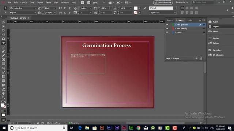
Task: Open the font size dropdown
Action: click(x=54, y=8)
